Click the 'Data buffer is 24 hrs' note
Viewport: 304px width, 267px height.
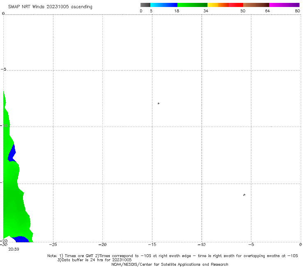coord(94,260)
